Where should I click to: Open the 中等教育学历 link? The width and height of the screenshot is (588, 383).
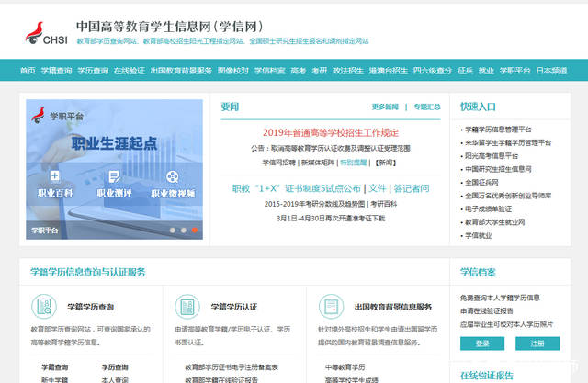(x=345, y=367)
